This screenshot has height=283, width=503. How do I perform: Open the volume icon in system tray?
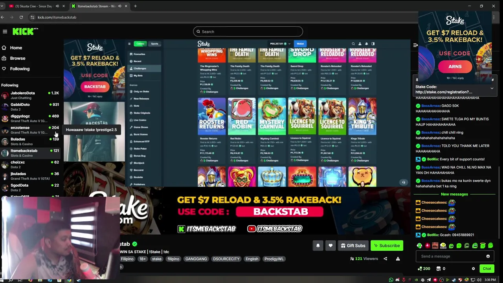[x=479, y=280]
